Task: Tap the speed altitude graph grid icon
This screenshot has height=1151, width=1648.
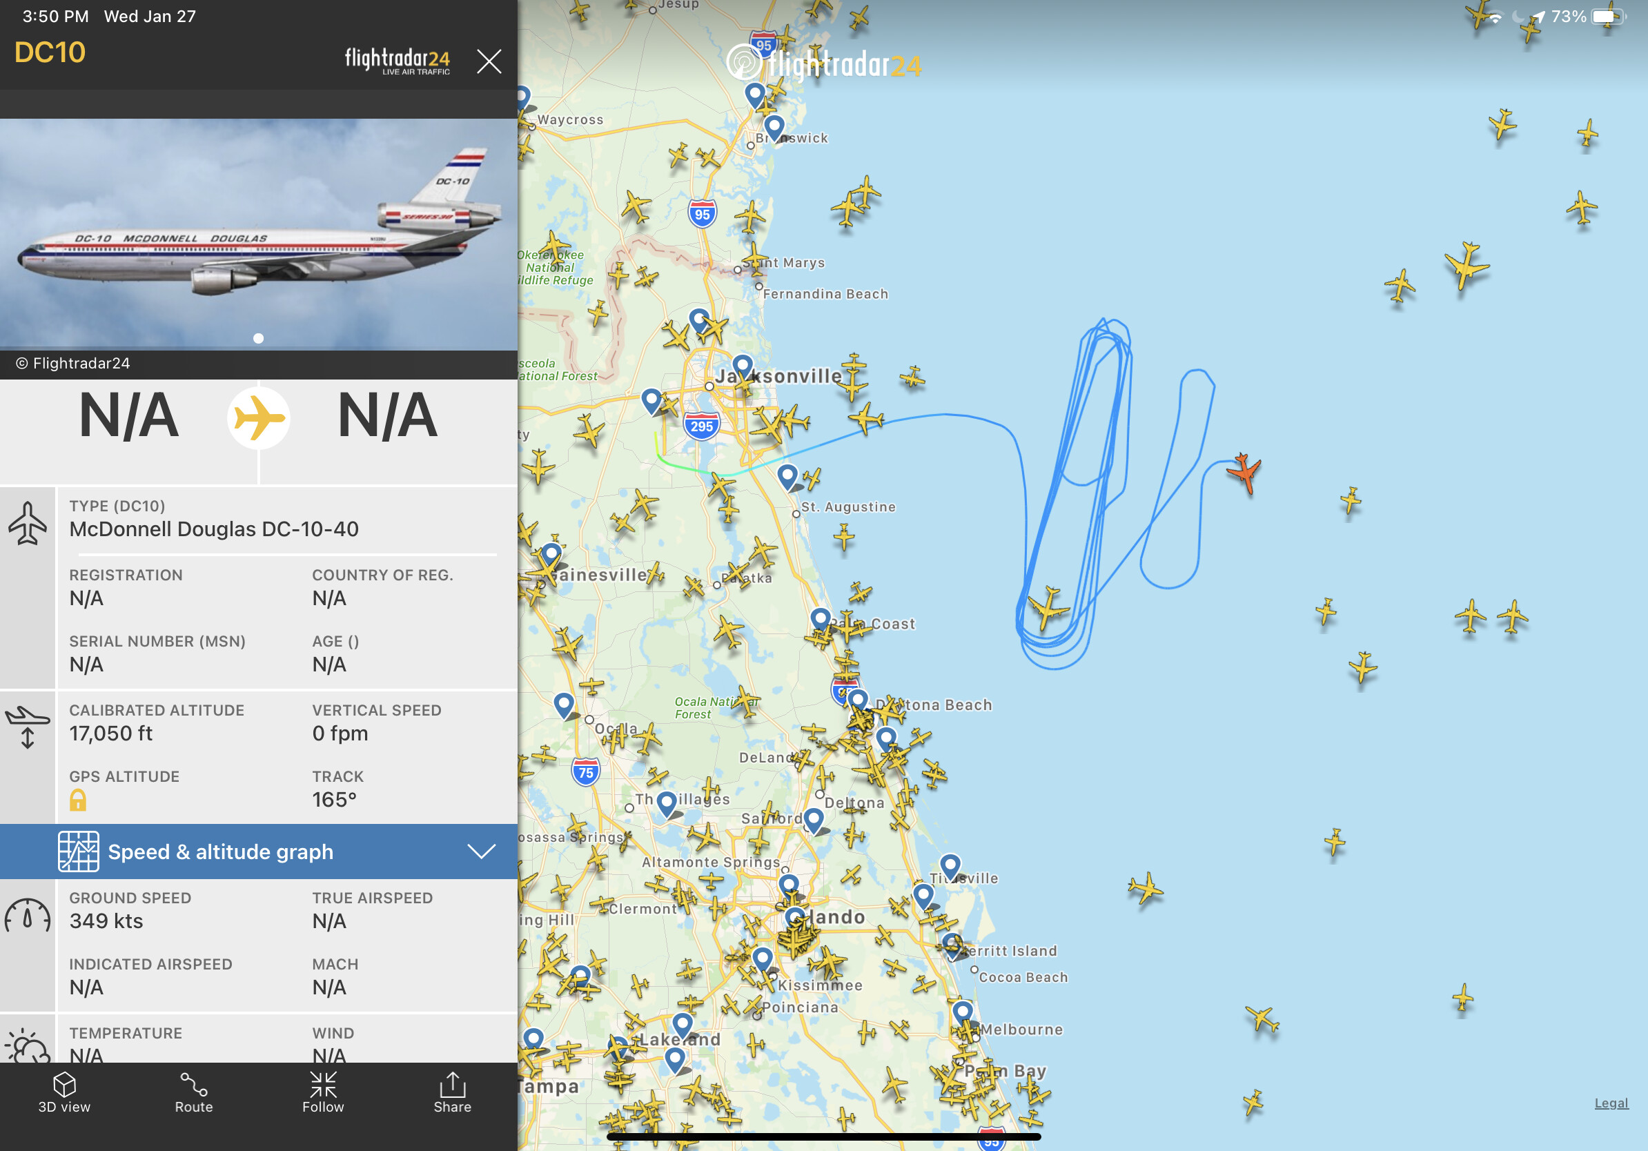Action: point(78,852)
